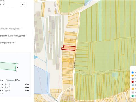Click the light-blue round legend icon
136x102 pixels.
point(133,85)
